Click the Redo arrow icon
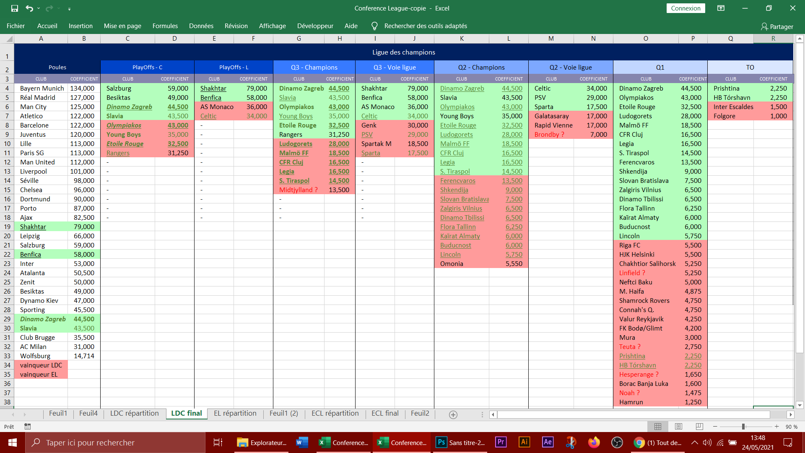This screenshot has width=805, height=453. coord(49,8)
